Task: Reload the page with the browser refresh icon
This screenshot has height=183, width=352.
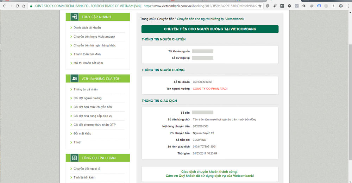Action: coord(17,6)
